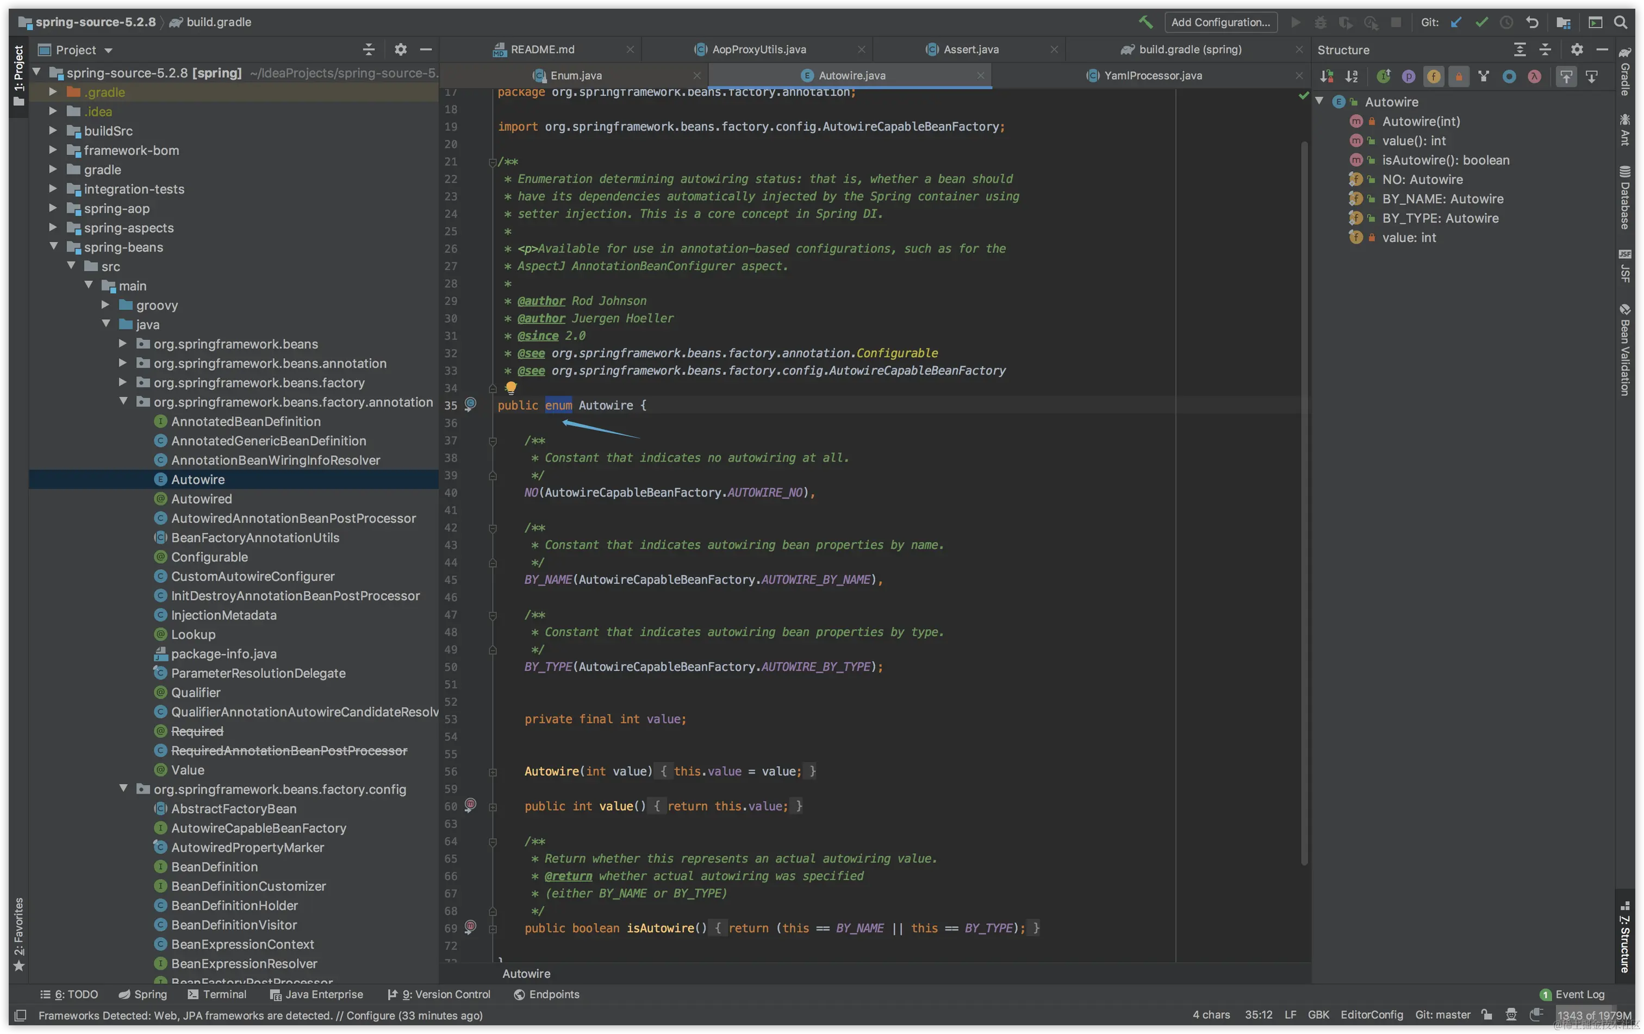Image resolution: width=1644 pixels, height=1034 pixels.
Task: Sort Structure members alphabetically
Action: click(x=1352, y=77)
